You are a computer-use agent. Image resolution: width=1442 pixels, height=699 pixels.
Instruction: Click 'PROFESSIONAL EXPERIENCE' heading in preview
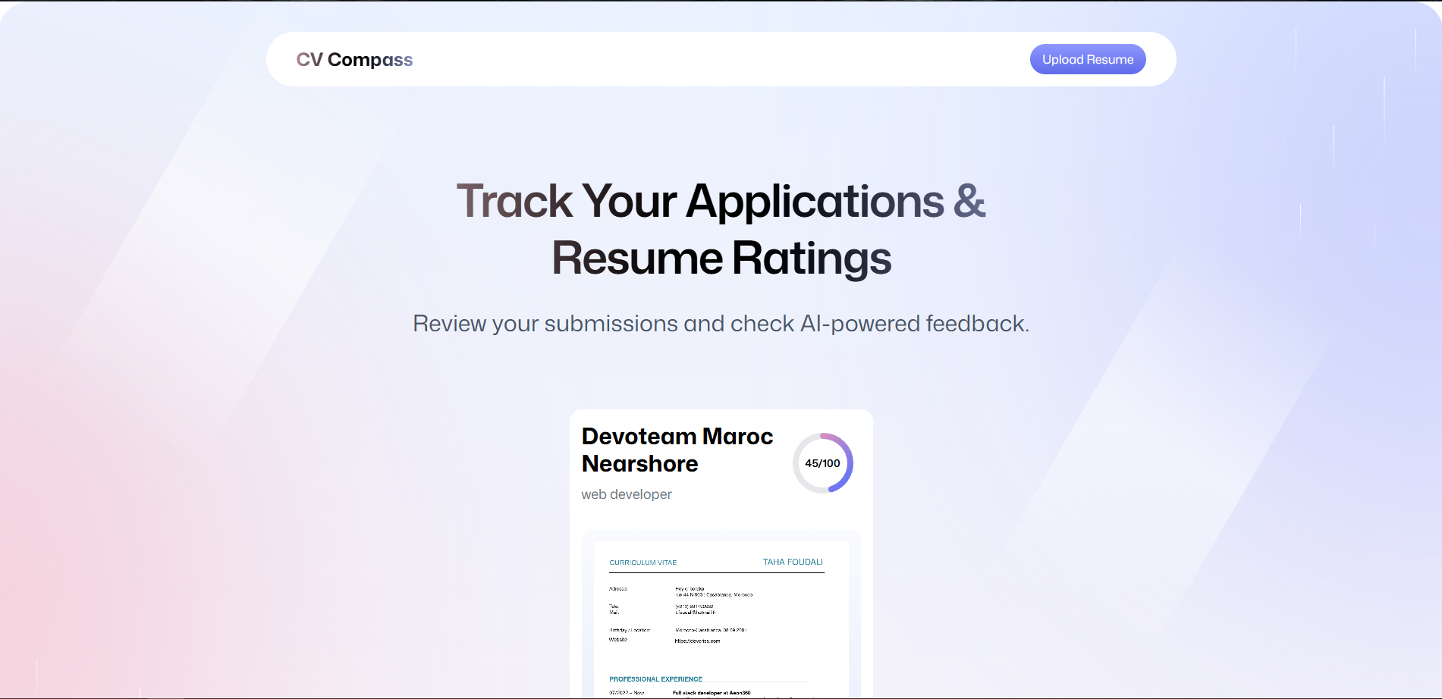655,679
